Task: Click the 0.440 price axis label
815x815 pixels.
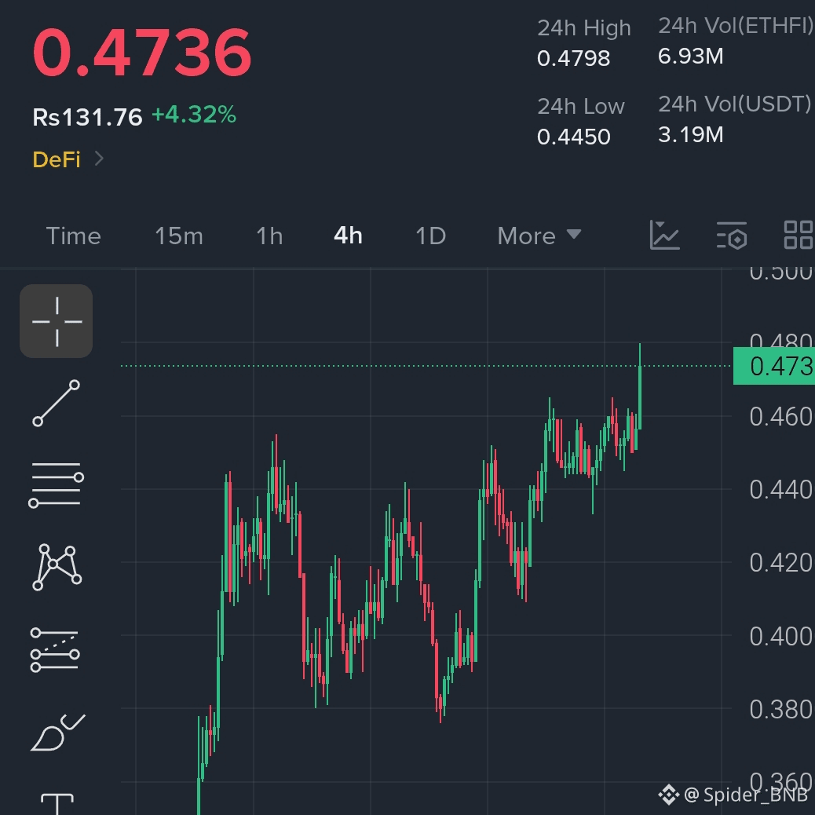Action: click(781, 490)
